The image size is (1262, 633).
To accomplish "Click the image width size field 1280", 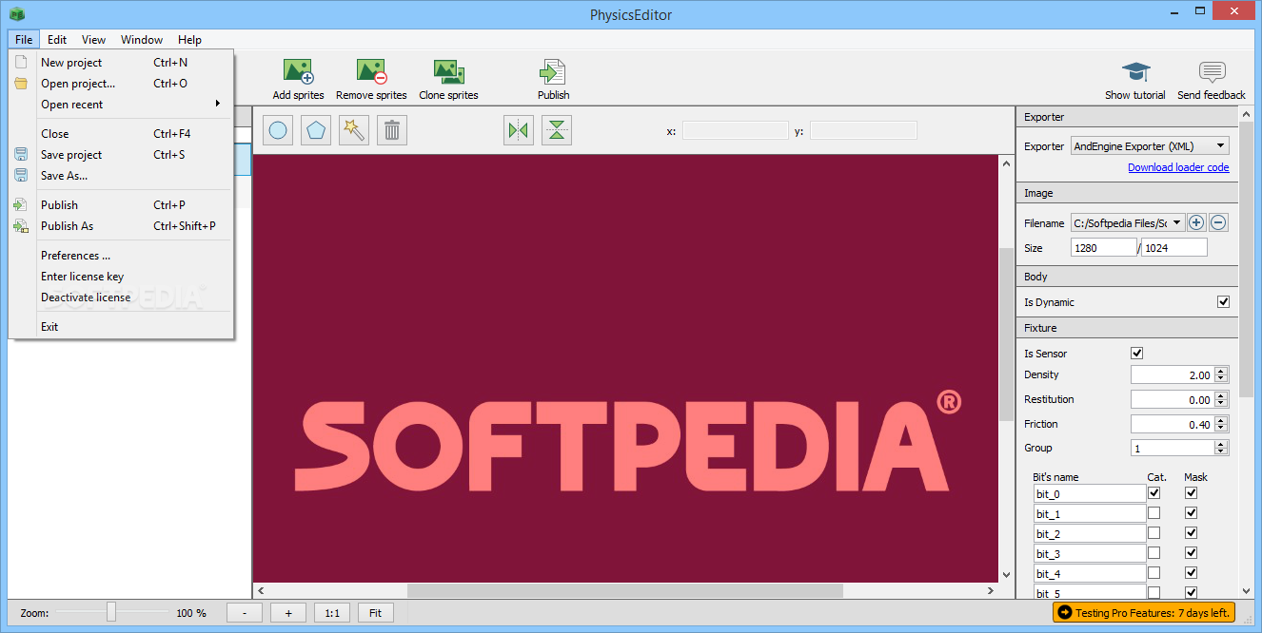I will pos(1104,248).
